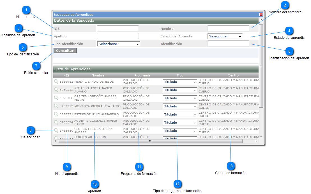The image size is (311, 194).
Task: Open the Tipo Identificación dropdown
Action: click(119, 44)
